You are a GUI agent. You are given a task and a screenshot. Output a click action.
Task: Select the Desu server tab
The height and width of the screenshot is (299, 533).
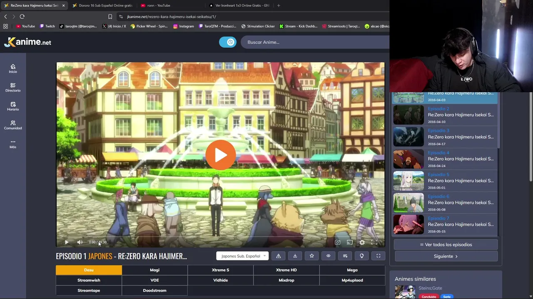(x=89, y=270)
